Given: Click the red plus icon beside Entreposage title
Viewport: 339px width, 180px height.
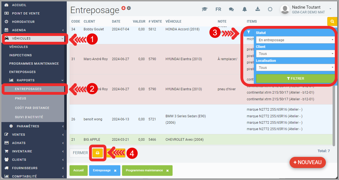Looking at the screenshot, I should click(x=124, y=8).
